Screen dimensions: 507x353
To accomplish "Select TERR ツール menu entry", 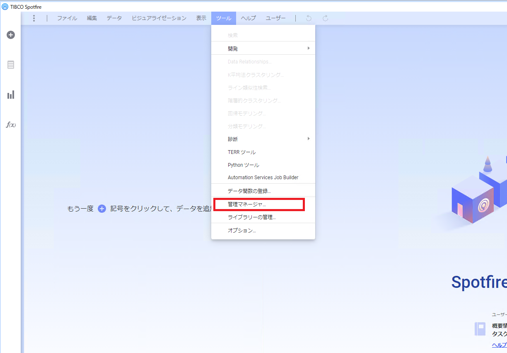I will 263,152.
